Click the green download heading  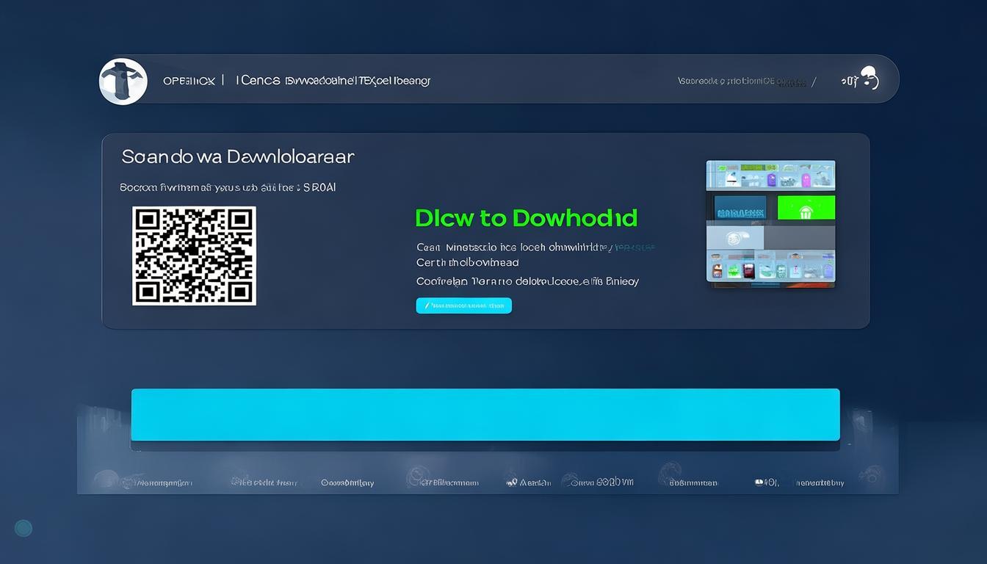526,218
